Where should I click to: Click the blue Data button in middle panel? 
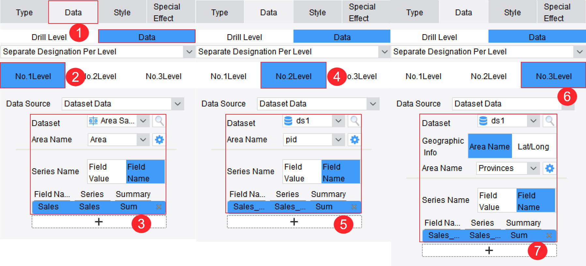tap(342, 37)
